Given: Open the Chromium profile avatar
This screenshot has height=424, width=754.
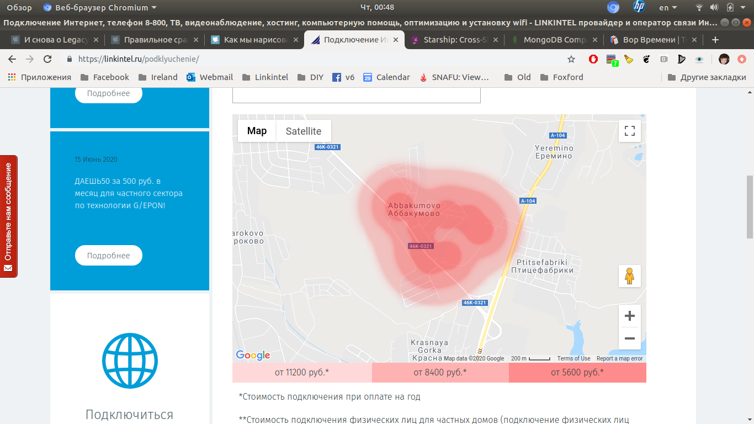Looking at the screenshot, I should pyautogui.click(x=724, y=59).
